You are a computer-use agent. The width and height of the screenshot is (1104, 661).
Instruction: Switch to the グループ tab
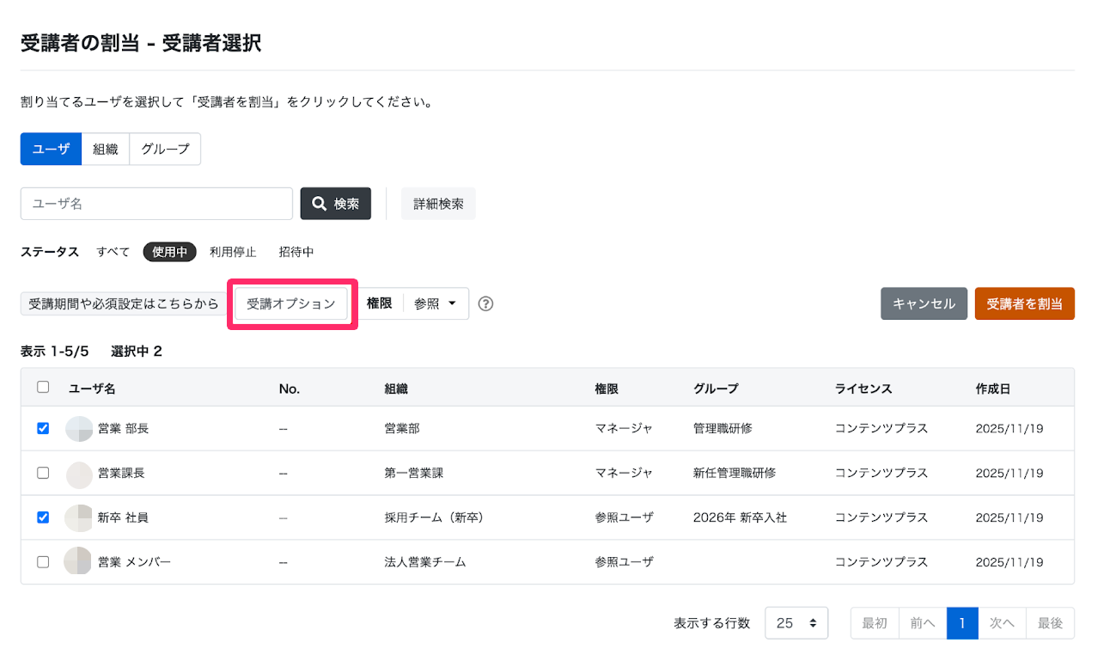165,149
